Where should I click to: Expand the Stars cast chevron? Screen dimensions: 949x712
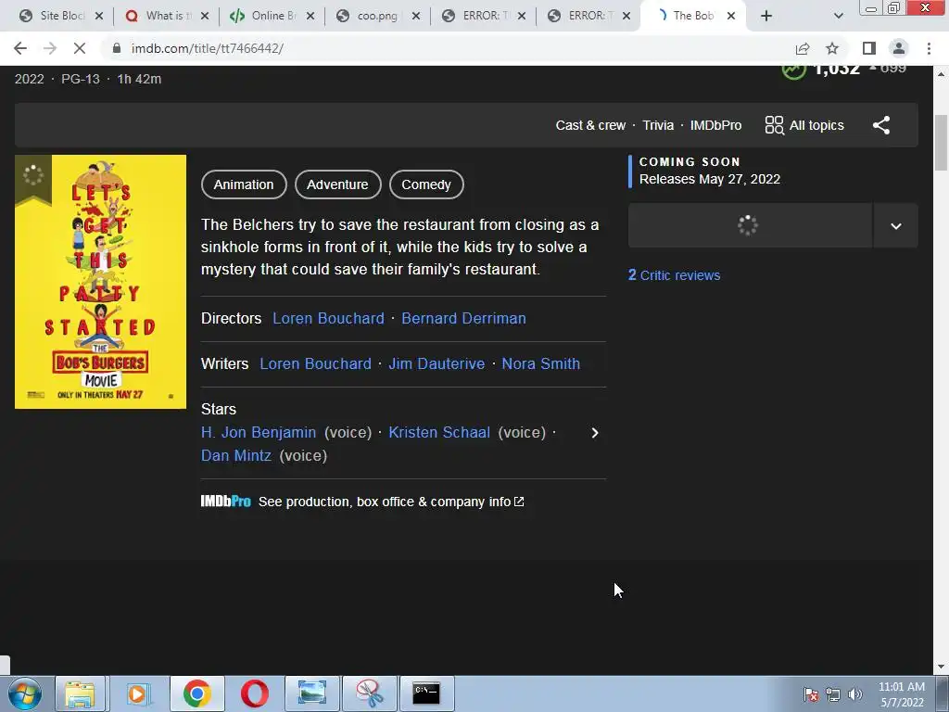[x=594, y=433]
